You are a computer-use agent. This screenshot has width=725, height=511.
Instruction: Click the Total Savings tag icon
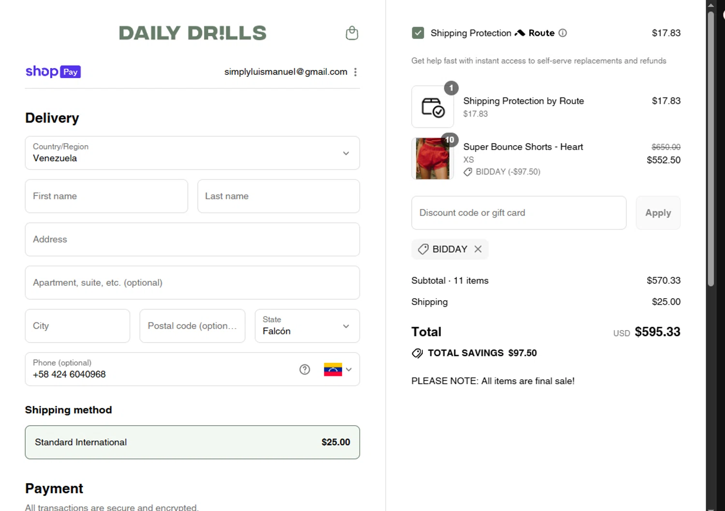click(417, 353)
